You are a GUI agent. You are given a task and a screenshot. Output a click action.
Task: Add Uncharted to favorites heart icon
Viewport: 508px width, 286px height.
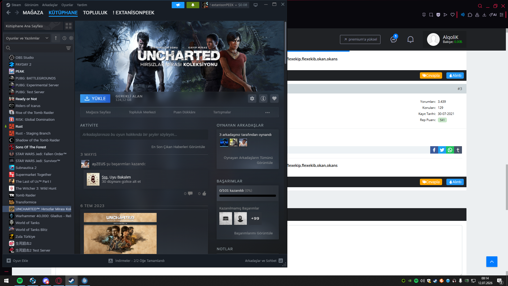pos(274,99)
